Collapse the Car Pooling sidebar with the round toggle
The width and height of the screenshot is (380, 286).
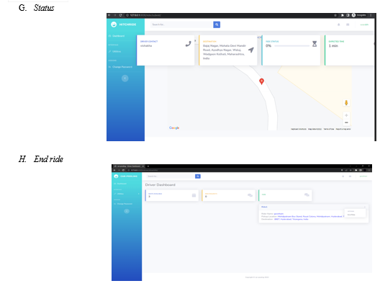point(127,211)
